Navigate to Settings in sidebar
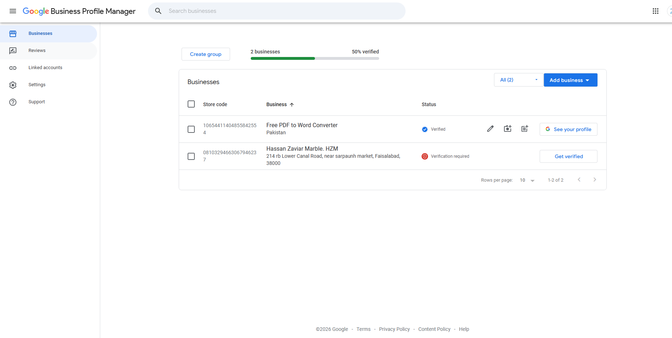 37,84
